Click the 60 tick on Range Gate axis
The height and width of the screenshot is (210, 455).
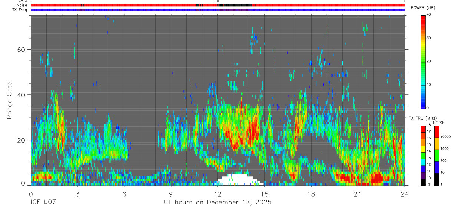[21, 50]
